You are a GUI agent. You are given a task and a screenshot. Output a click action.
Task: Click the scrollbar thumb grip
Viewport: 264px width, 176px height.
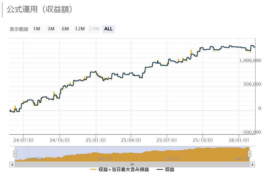click(132, 164)
